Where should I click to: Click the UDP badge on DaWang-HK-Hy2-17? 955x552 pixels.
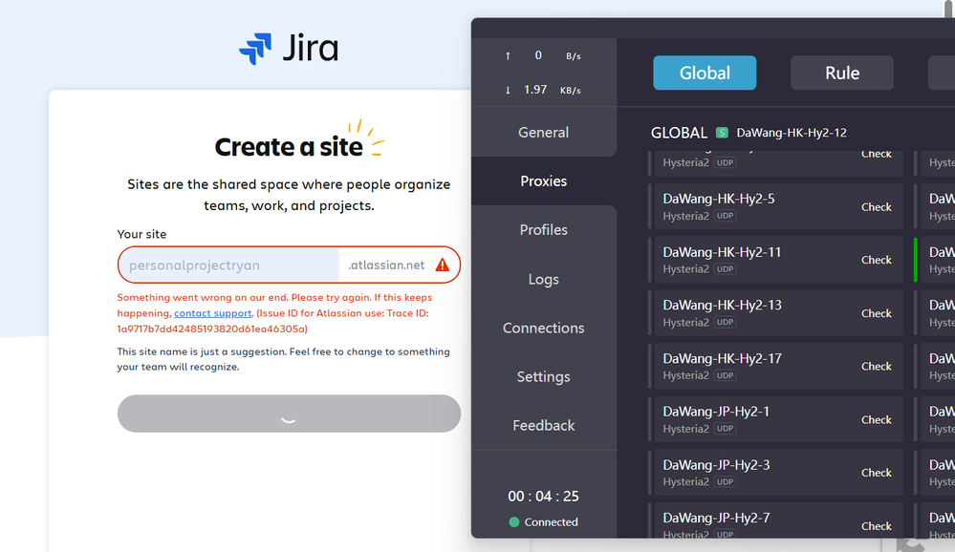click(725, 375)
